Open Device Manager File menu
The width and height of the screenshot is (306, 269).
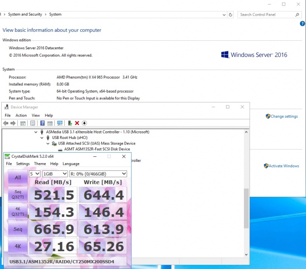click(x=8, y=115)
